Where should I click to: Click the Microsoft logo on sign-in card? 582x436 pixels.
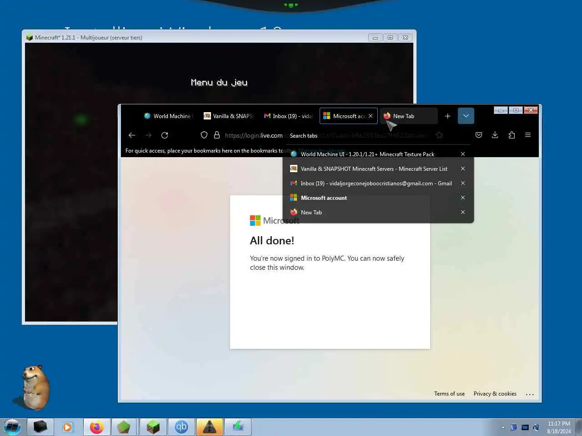pyautogui.click(x=275, y=220)
